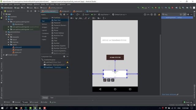196x110 pixels.
Task: Open the File menu
Action: (2, 4)
